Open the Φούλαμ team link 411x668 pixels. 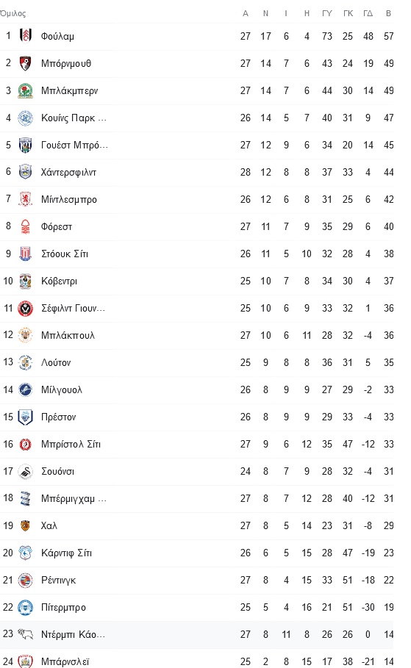(x=57, y=36)
